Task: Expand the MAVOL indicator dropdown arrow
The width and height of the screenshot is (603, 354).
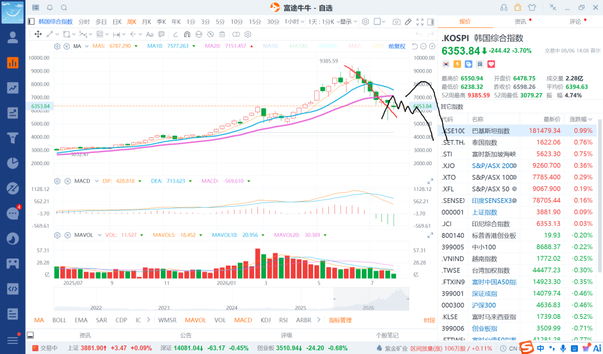Action: (x=99, y=235)
